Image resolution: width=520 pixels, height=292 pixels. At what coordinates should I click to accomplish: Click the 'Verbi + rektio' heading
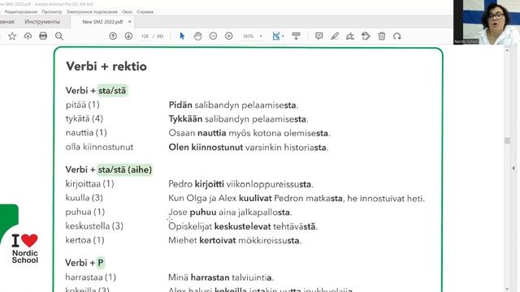106,67
